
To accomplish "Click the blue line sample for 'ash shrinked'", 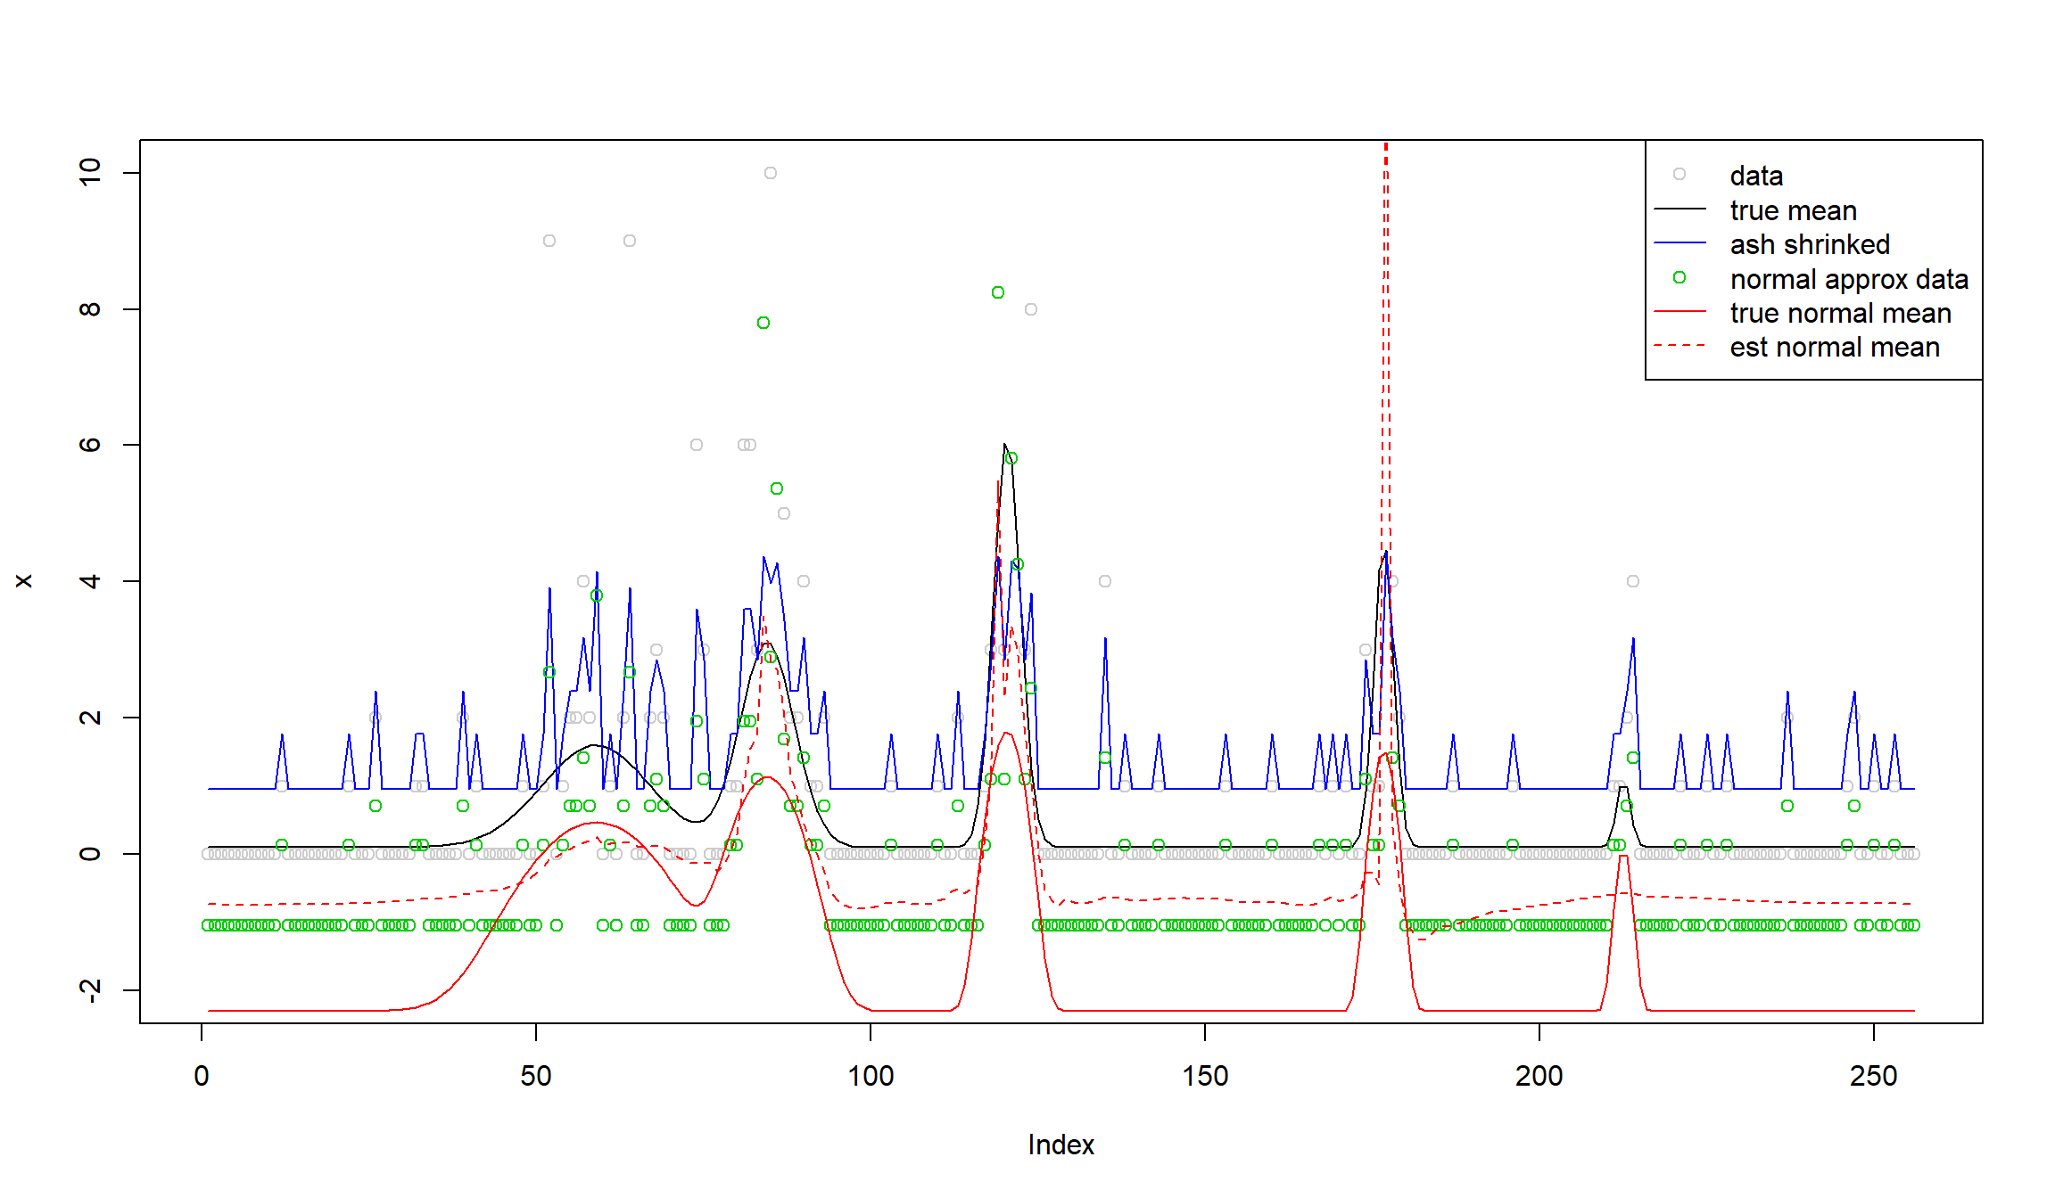I will point(1679,242).
